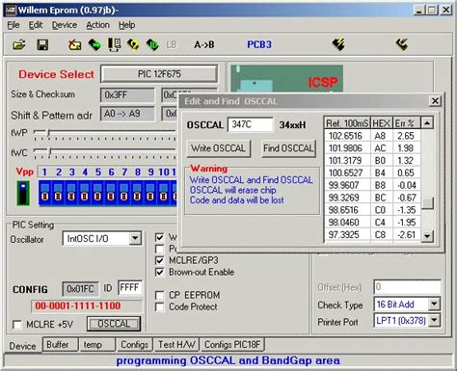457x371 pixels.
Task: Open the Device menu
Action: (65, 25)
